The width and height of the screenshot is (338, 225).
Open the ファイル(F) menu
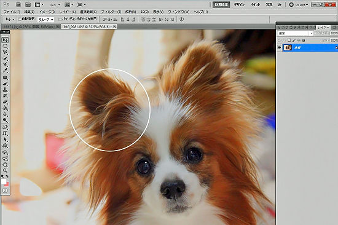(x=12, y=12)
